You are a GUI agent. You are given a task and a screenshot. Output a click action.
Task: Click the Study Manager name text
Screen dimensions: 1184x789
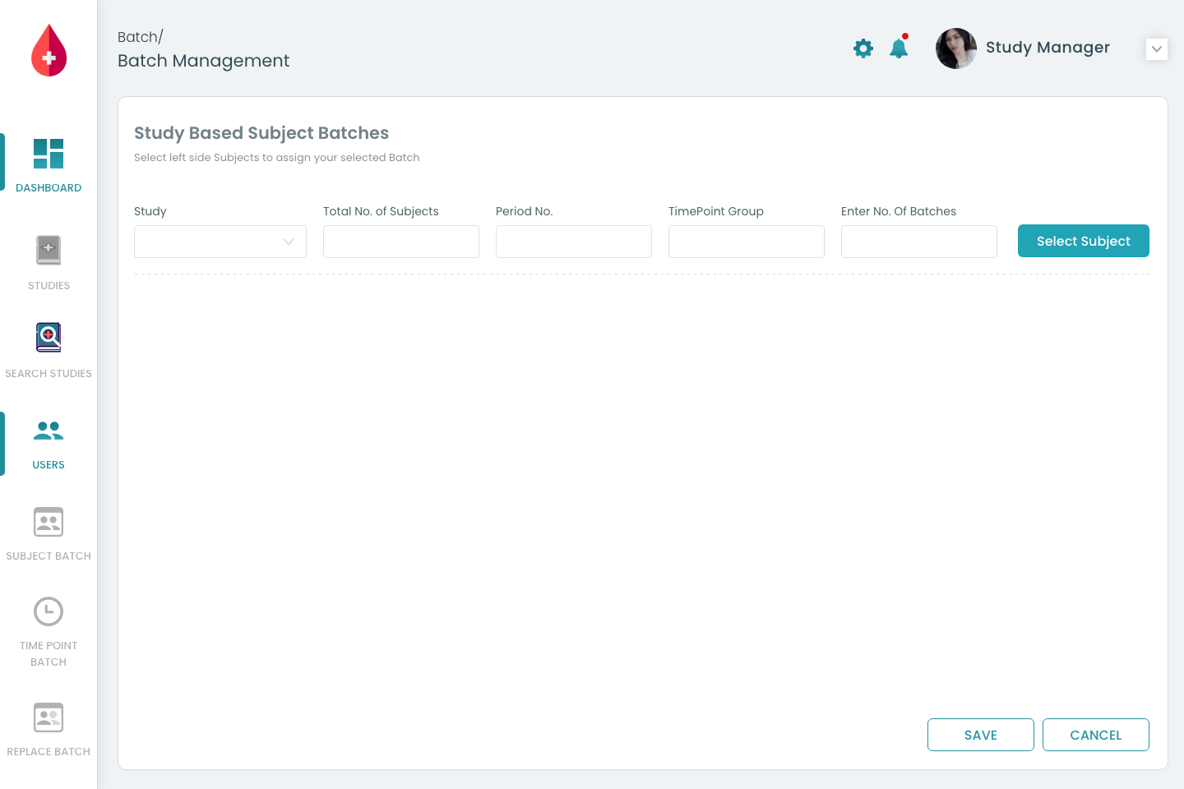click(1048, 48)
